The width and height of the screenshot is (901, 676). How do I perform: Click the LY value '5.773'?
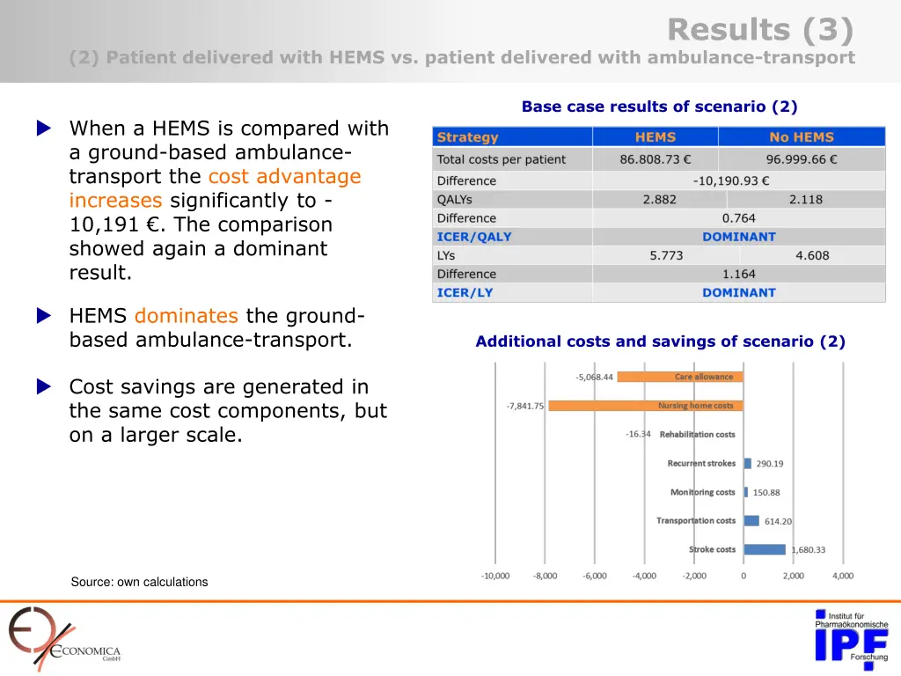pyautogui.click(x=666, y=255)
